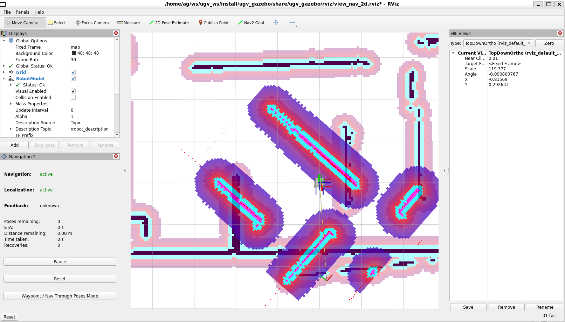Viewport: 565px width, 322px height.
Task: Uncheck the Visual Enabled checkbox
Action: coord(73,91)
